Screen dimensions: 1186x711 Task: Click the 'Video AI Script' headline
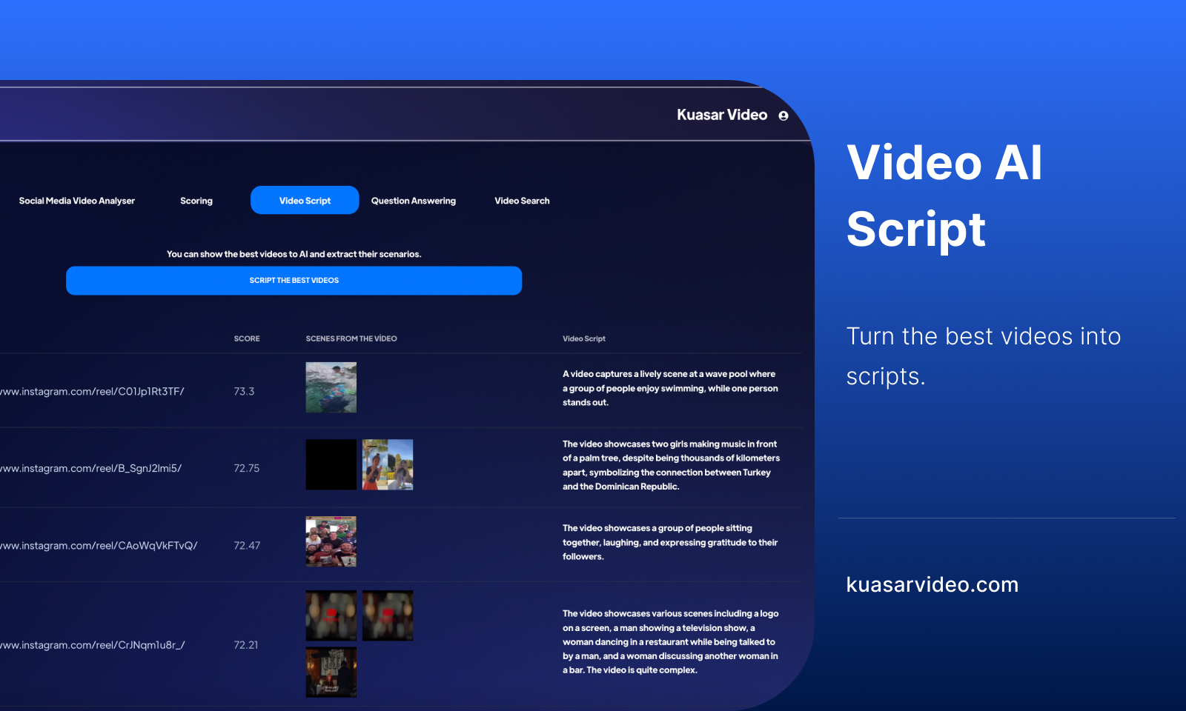pos(944,196)
